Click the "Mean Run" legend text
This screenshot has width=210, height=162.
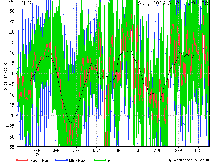(x=39, y=160)
